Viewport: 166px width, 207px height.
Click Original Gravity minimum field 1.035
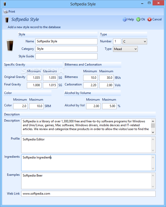click(34, 78)
